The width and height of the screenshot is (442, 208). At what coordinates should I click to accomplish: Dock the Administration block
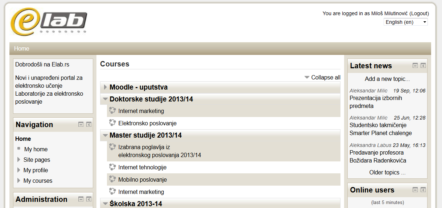coord(89,199)
